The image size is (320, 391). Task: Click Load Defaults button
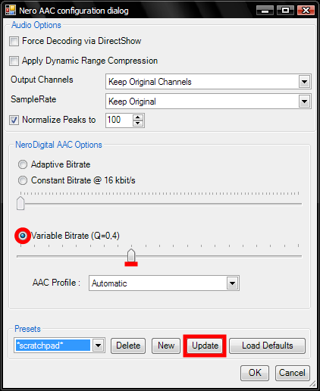[267, 346]
